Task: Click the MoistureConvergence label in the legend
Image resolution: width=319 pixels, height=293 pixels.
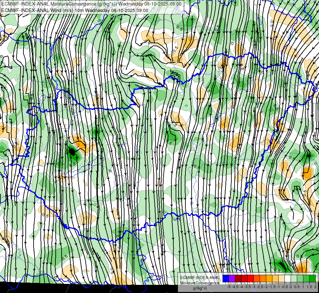Action: [x=200, y=283]
